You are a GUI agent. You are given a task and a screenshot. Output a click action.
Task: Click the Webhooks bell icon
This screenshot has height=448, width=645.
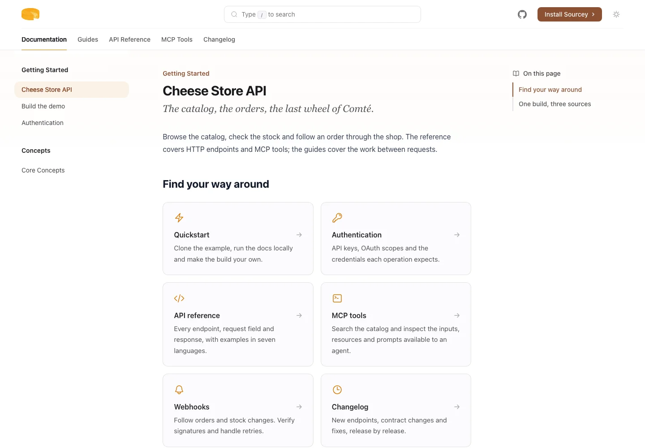[179, 390]
